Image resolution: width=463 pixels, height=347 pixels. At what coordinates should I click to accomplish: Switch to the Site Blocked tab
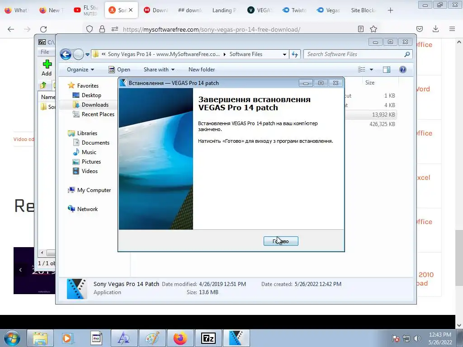point(363,10)
